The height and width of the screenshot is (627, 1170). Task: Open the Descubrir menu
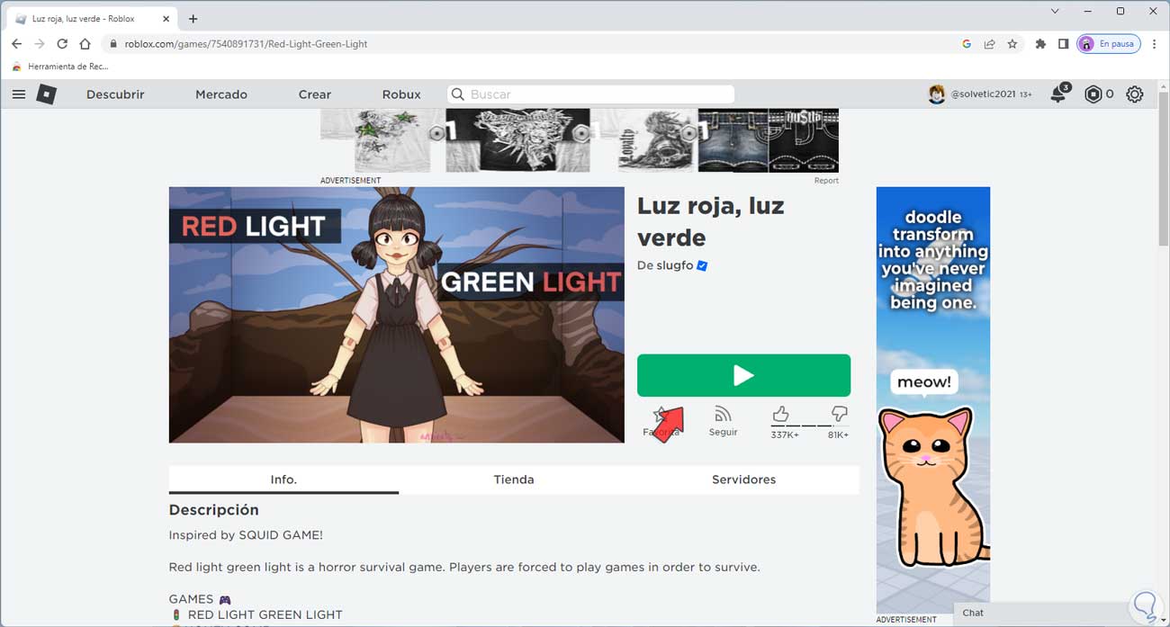[115, 94]
